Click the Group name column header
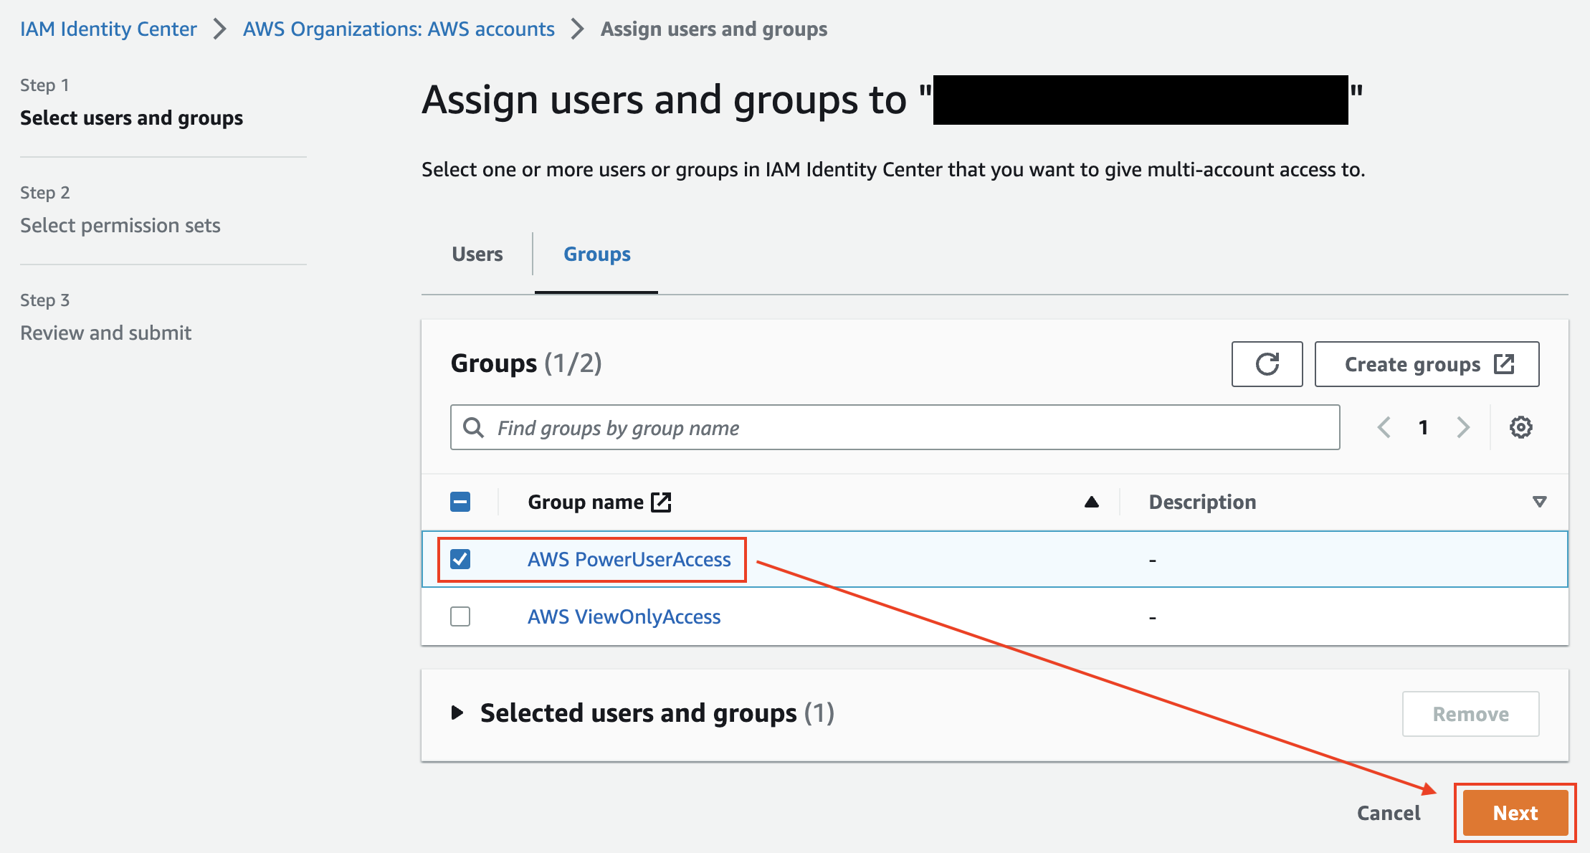The width and height of the screenshot is (1590, 853). pos(585,502)
